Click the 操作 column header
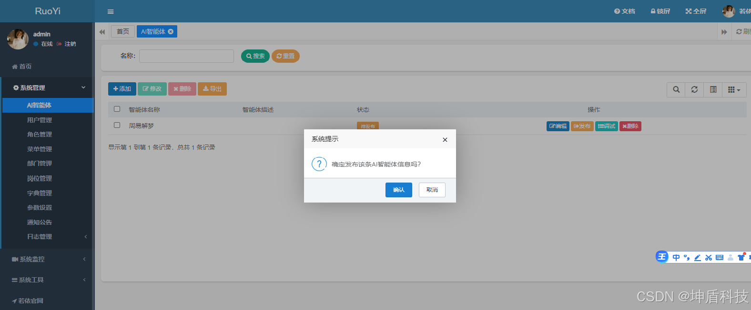The height and width of the screenshot is (310, 751). 594,110
